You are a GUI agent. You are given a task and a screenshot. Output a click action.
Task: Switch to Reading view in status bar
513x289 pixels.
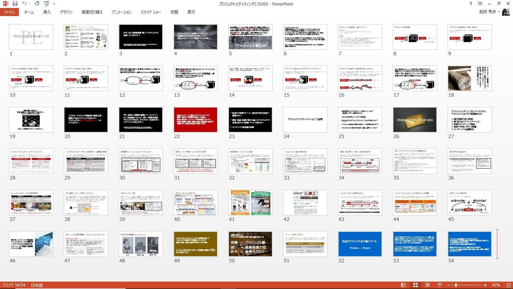428,285
